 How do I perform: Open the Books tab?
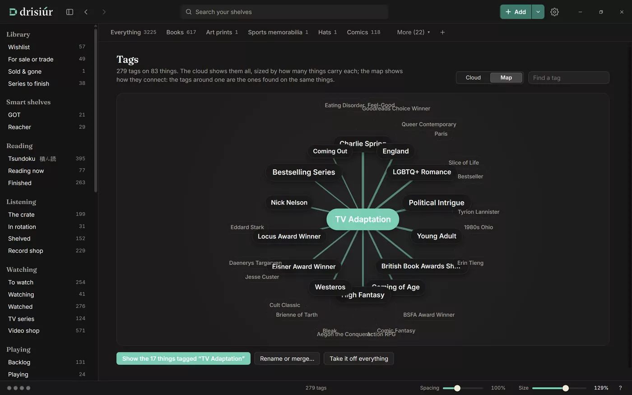181,32
